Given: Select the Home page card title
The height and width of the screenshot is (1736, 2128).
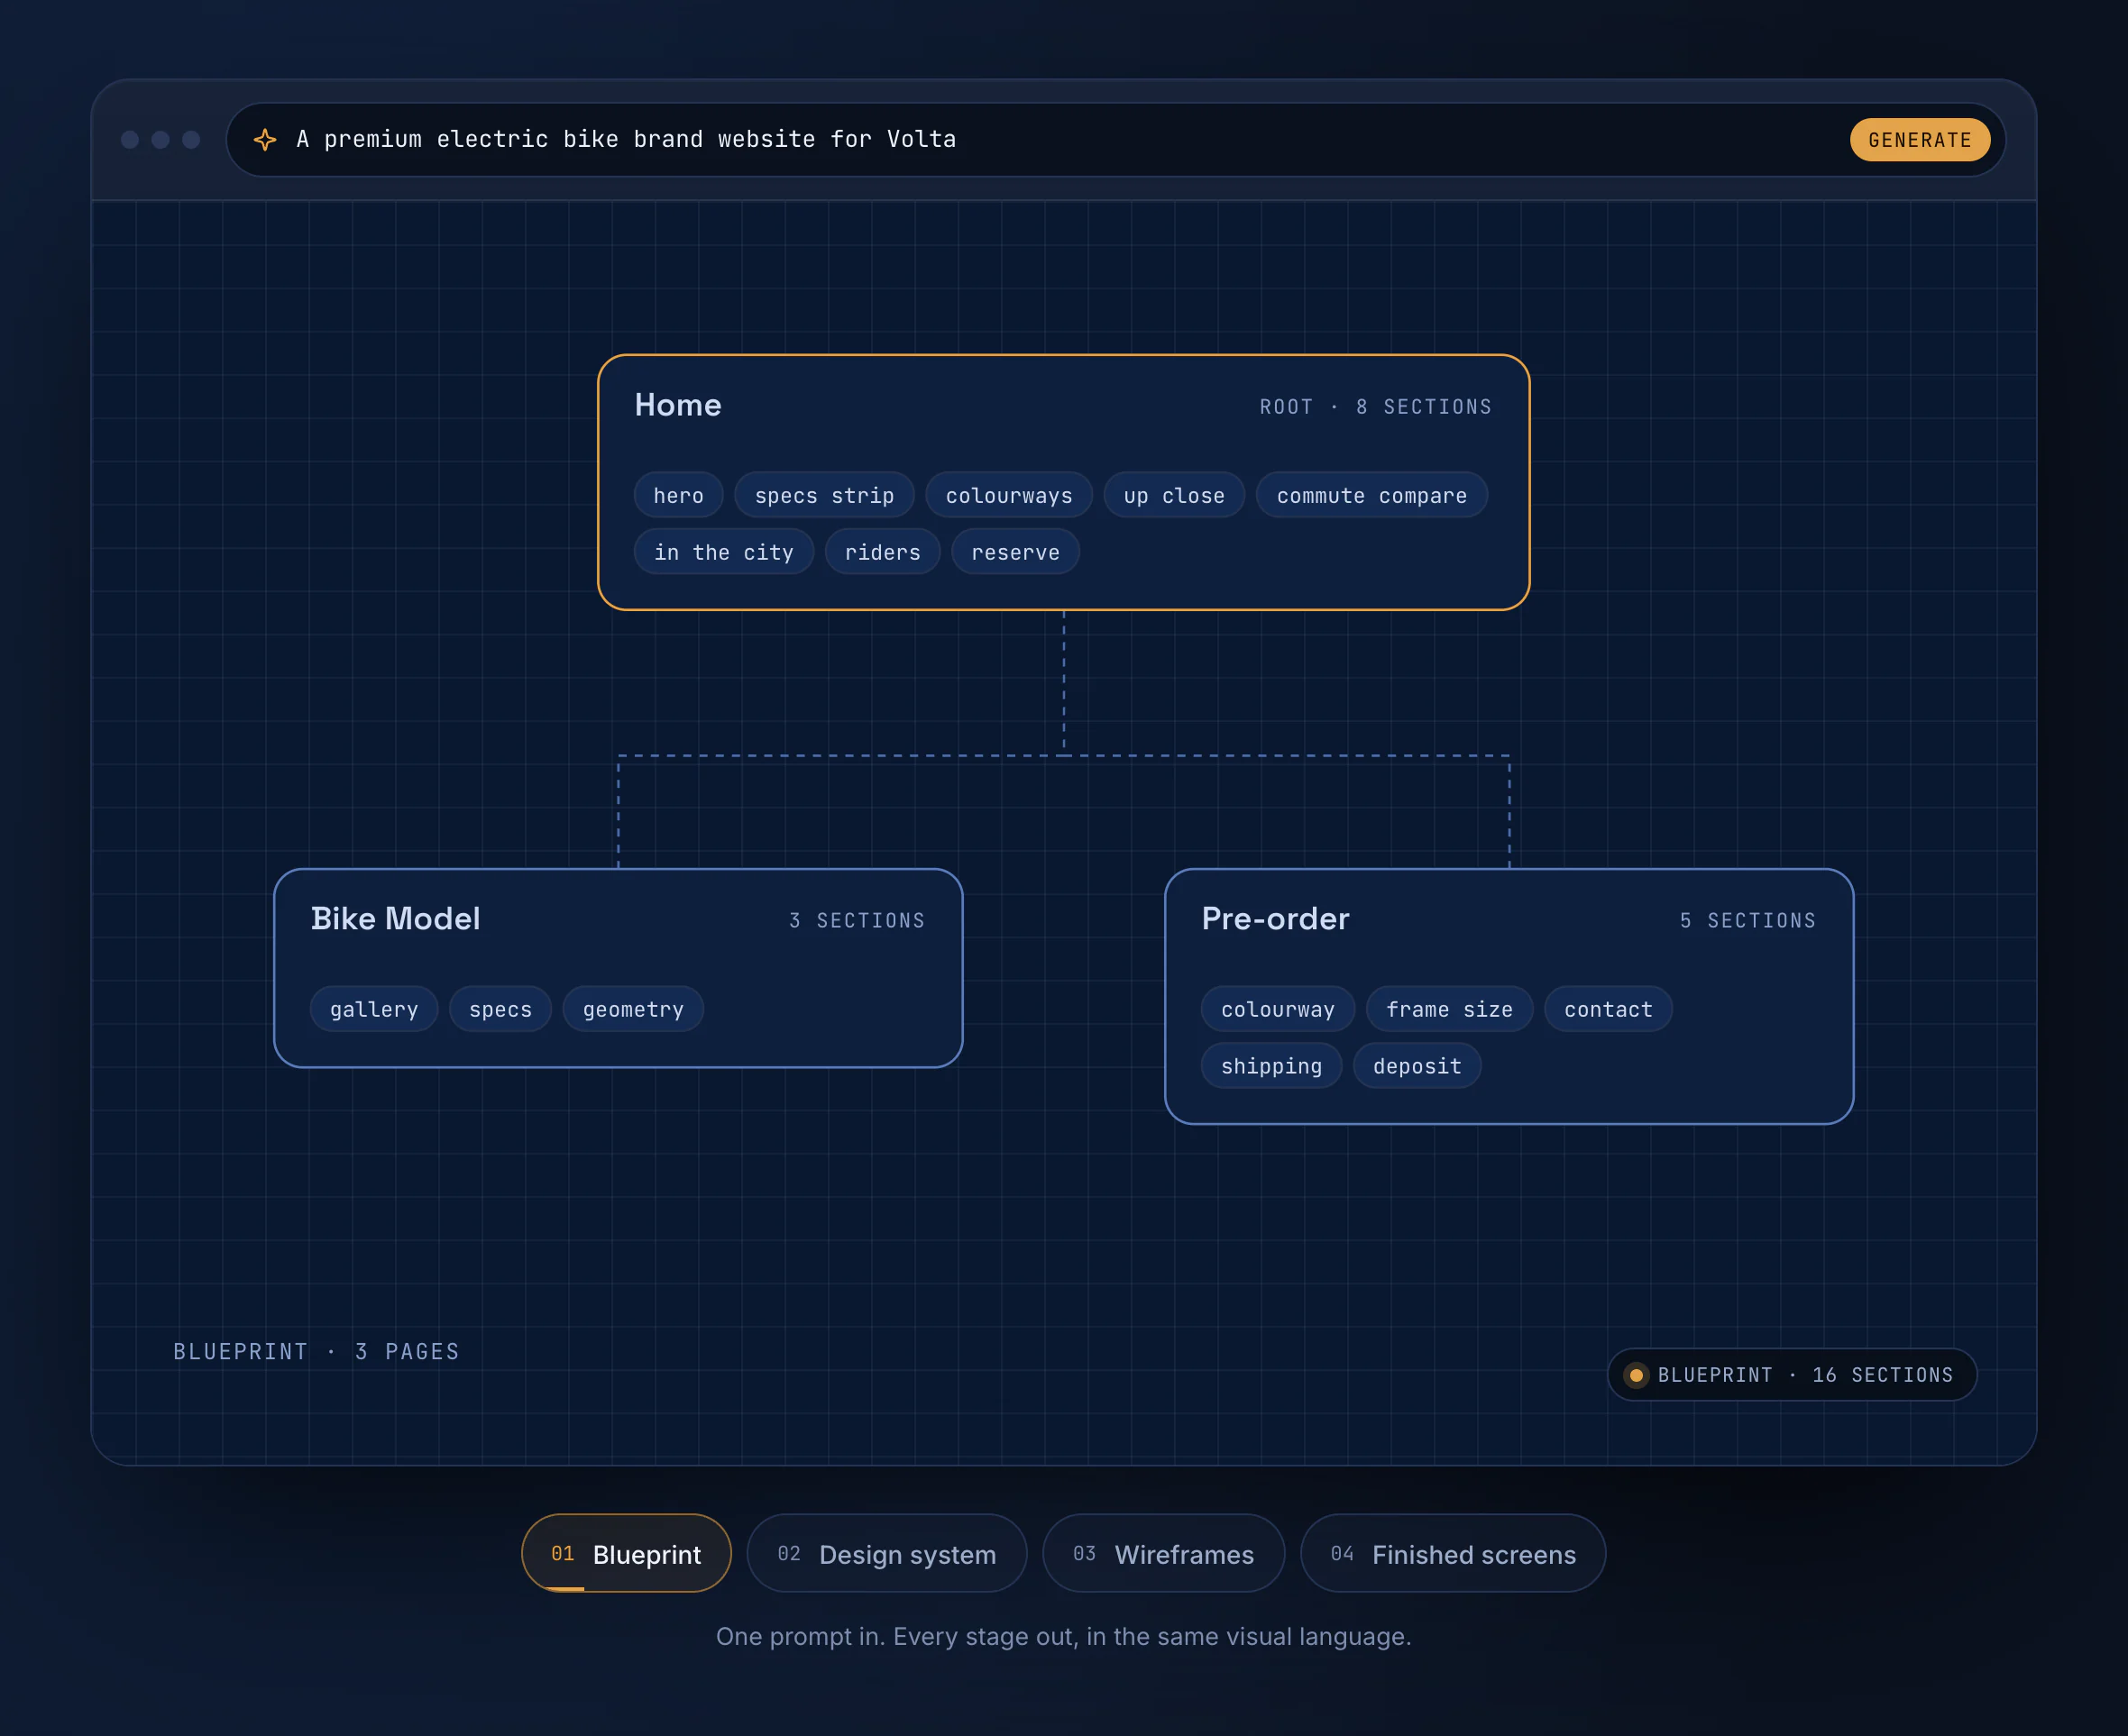Looking at the screenshot, I should click(x=677, y=405).
